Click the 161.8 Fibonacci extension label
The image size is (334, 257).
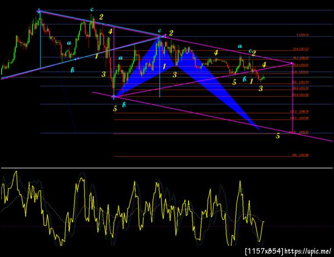299,132
